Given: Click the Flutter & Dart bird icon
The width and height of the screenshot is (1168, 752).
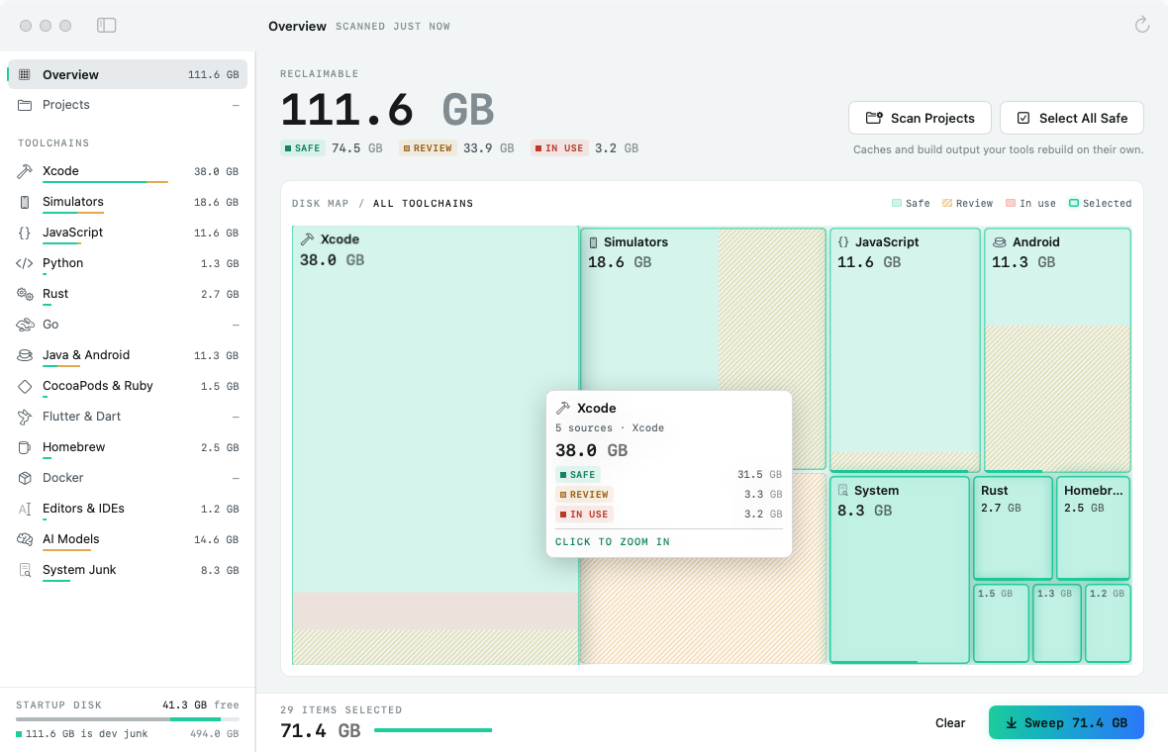Looking at the screenshot, I should pos(25,417).
